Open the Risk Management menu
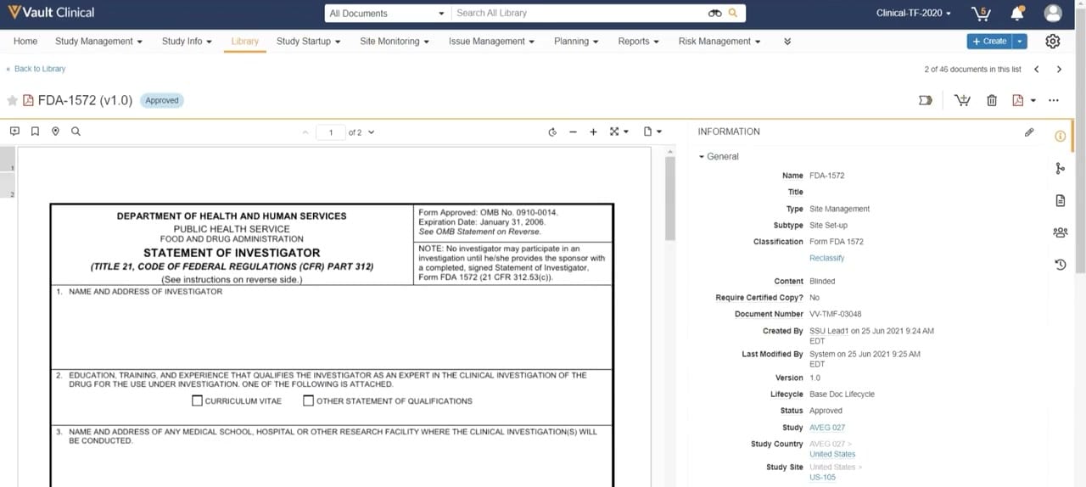This screenshot has height=487, width=1086. (719, 41)
